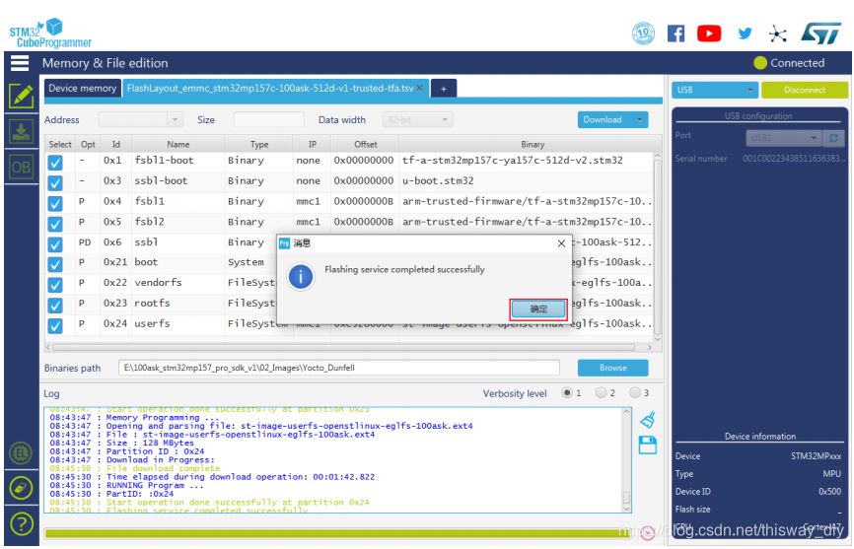The image size is (854, 549).
Task: Open the help question mark icon
Action: [x=21, y=524]
